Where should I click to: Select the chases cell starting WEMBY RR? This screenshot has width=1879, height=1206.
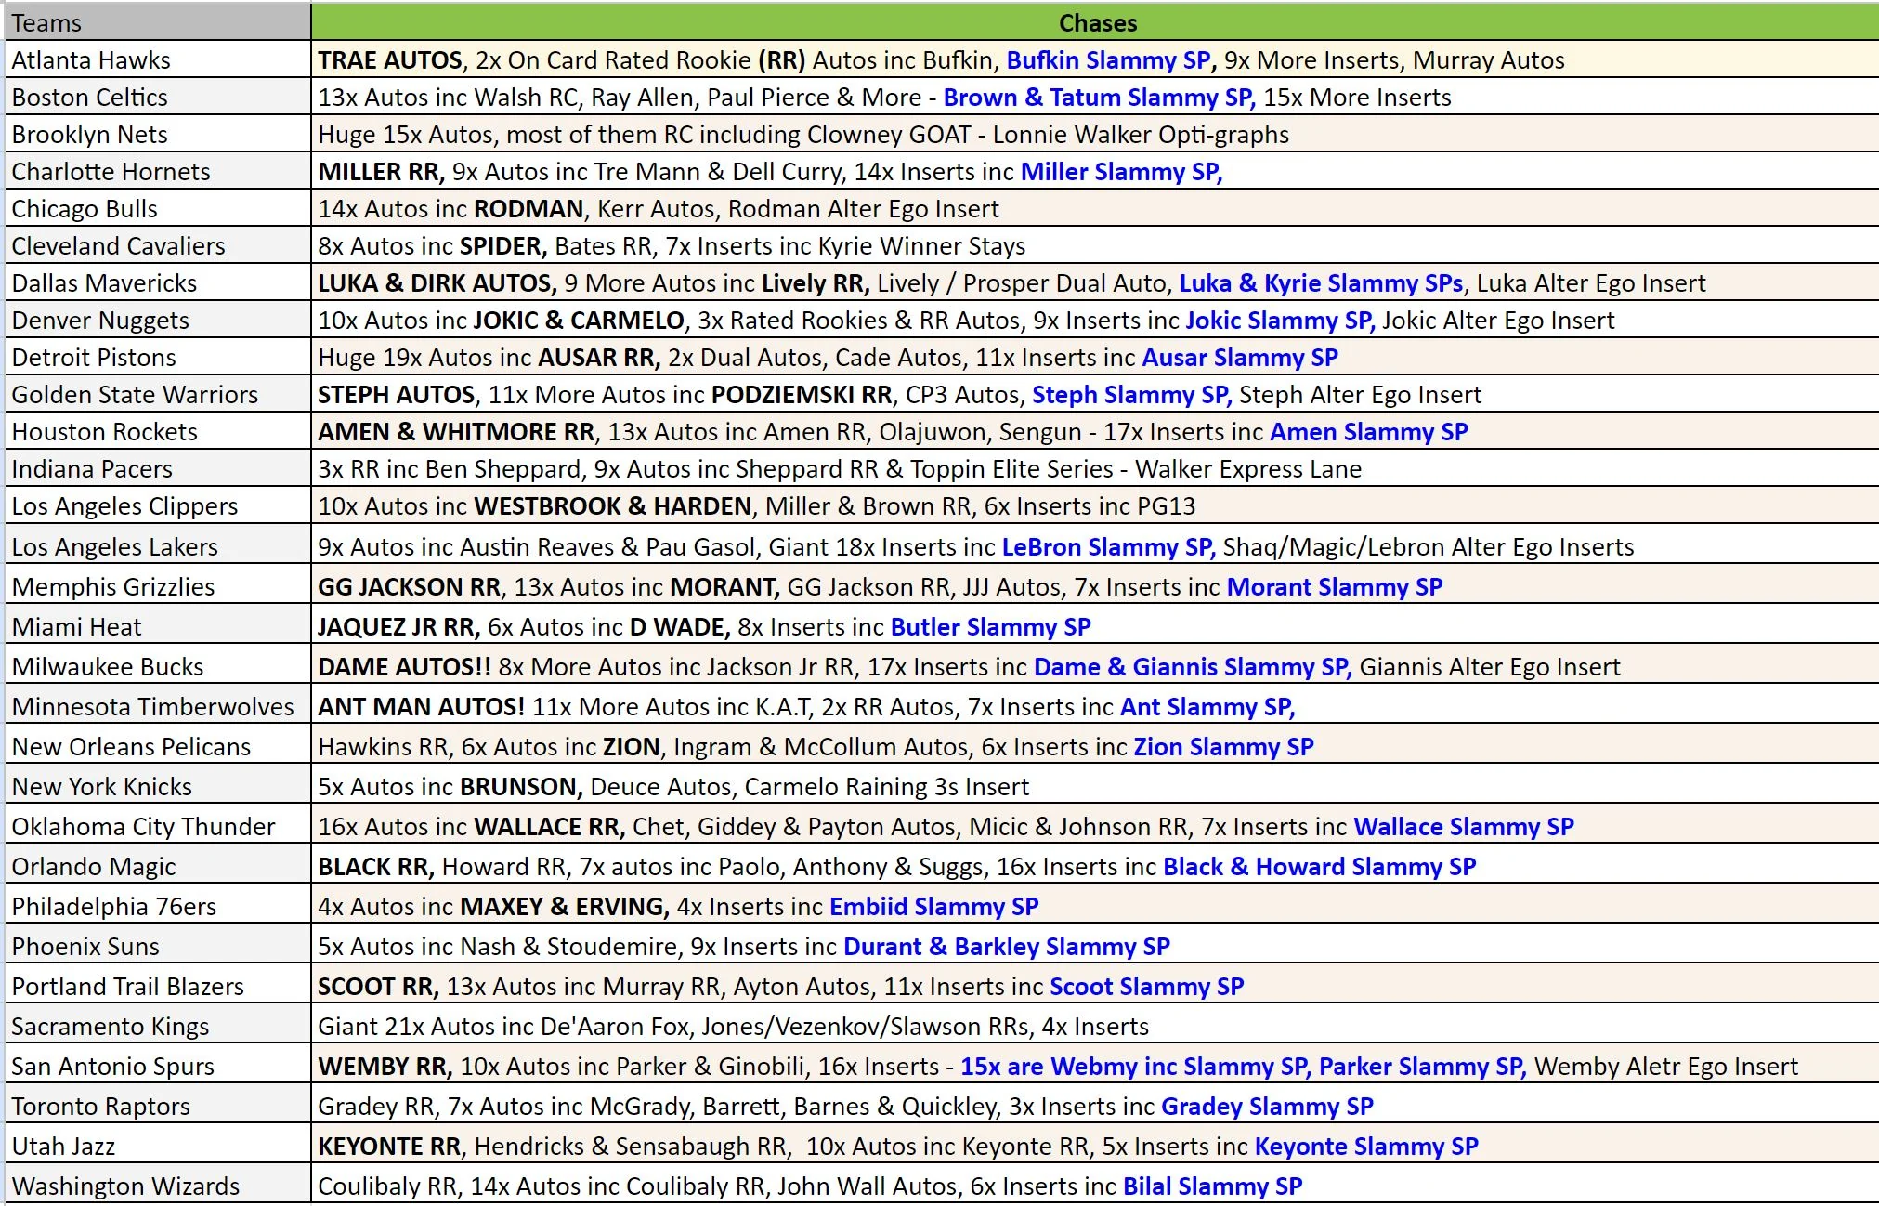(1095, 1064)
